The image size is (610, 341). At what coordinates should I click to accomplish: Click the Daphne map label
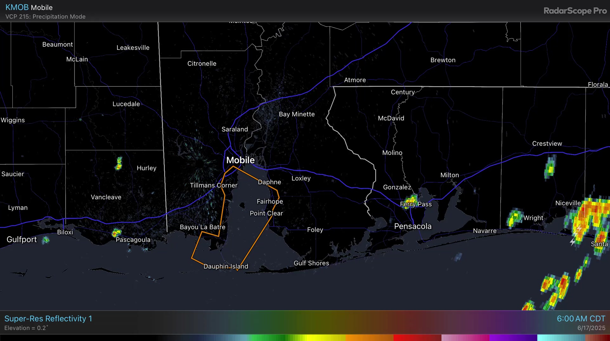pyautogui.click(x=269, y=182)
